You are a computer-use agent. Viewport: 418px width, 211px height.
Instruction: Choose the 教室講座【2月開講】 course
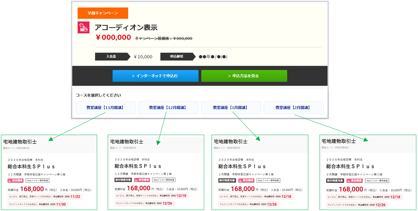[x=294, y=107]
